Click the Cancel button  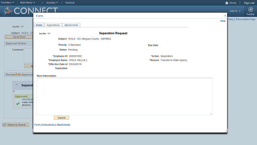61,118
